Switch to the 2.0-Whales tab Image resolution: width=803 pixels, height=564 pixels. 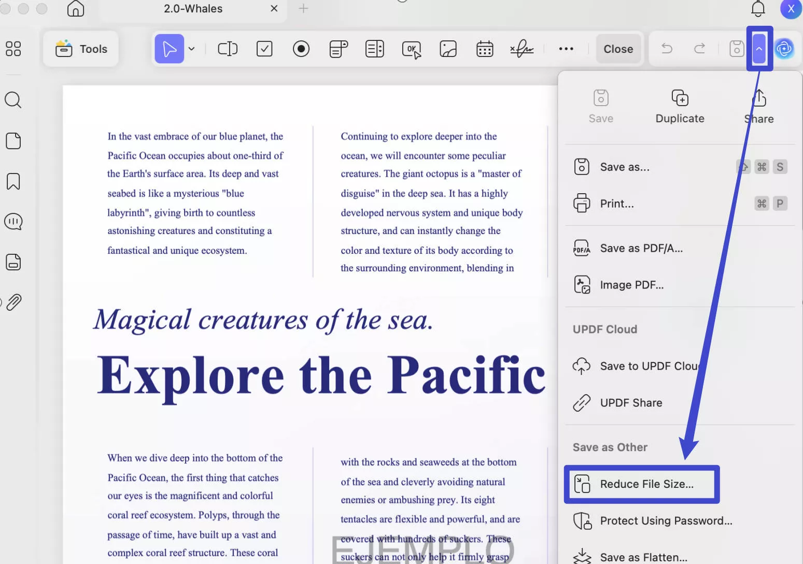tap(193, 9)
